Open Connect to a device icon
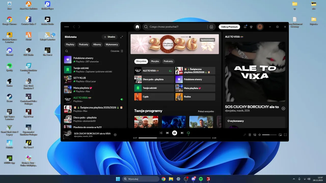 (255, 135)
